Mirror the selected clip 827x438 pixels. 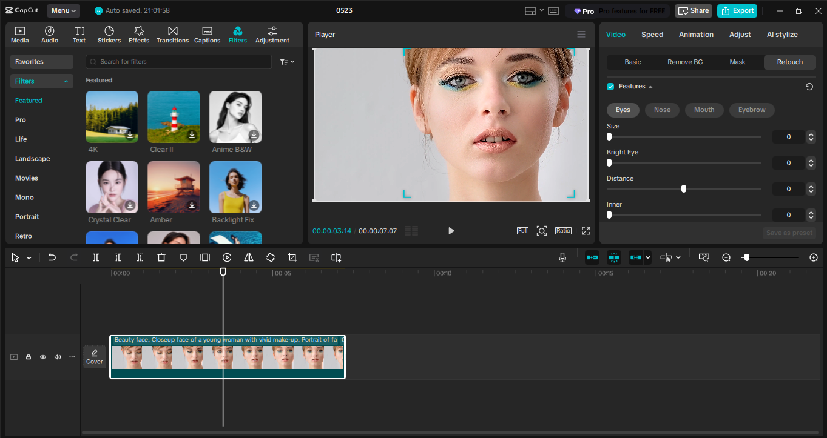(x=248, y=257)
